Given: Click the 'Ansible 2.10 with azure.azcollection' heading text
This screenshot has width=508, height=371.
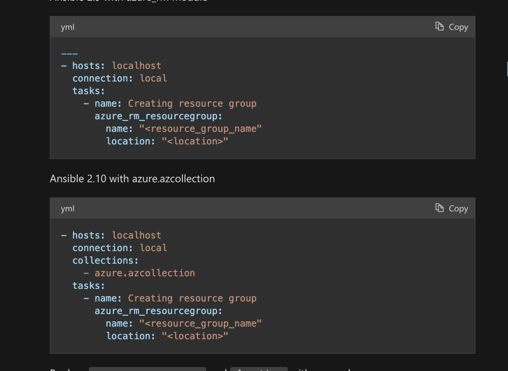Looking at the screenshot, I should coord(132,179).
